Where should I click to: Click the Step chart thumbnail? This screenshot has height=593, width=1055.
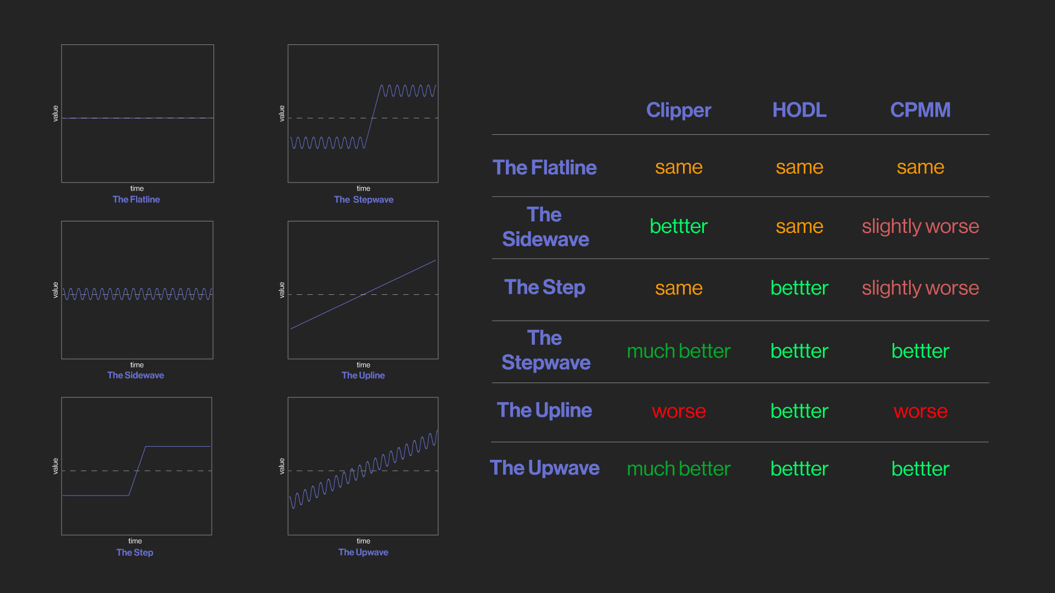137,466
